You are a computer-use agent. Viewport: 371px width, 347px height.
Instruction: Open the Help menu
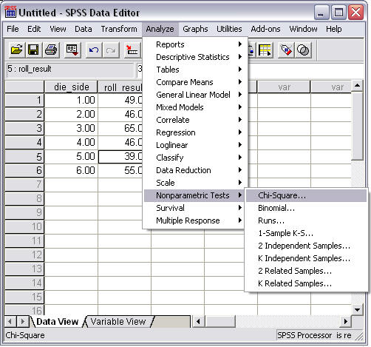pos(334,29)
